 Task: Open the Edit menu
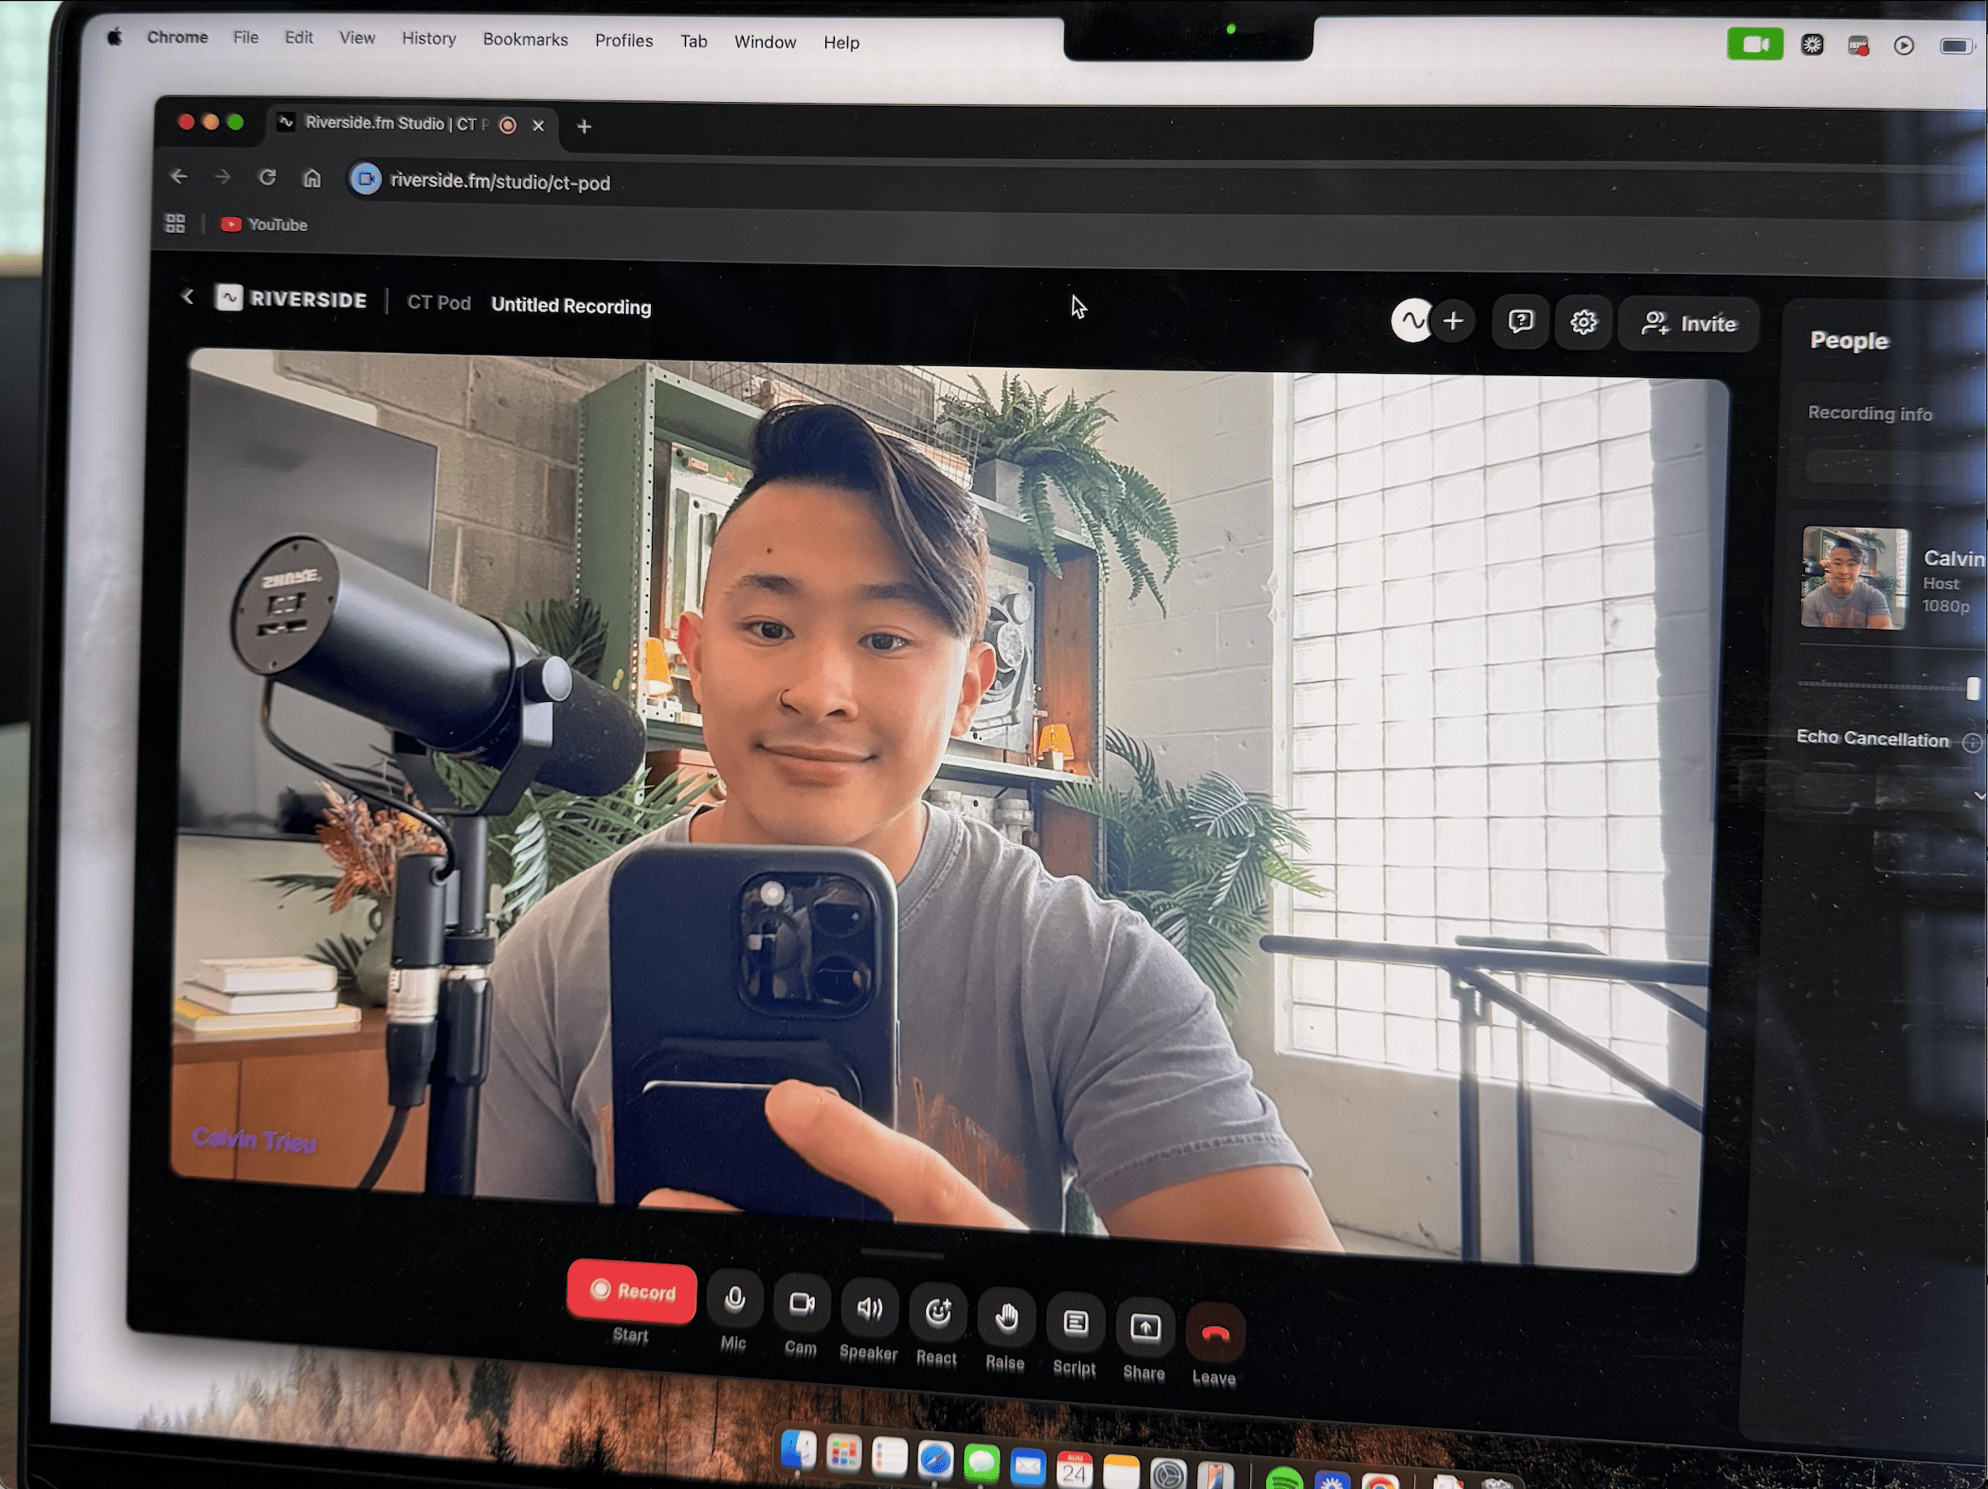pos(298,36)
